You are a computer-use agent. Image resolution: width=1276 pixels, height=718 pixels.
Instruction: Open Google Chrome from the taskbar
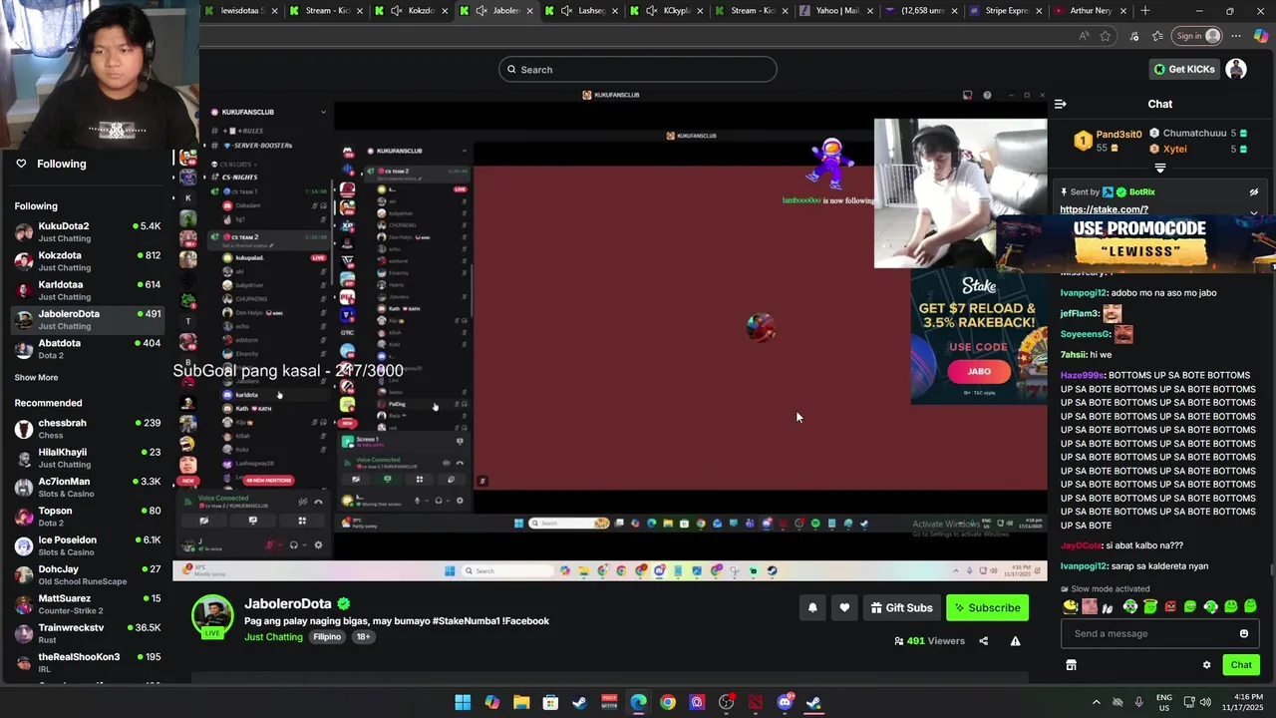[x=668, y=702]
